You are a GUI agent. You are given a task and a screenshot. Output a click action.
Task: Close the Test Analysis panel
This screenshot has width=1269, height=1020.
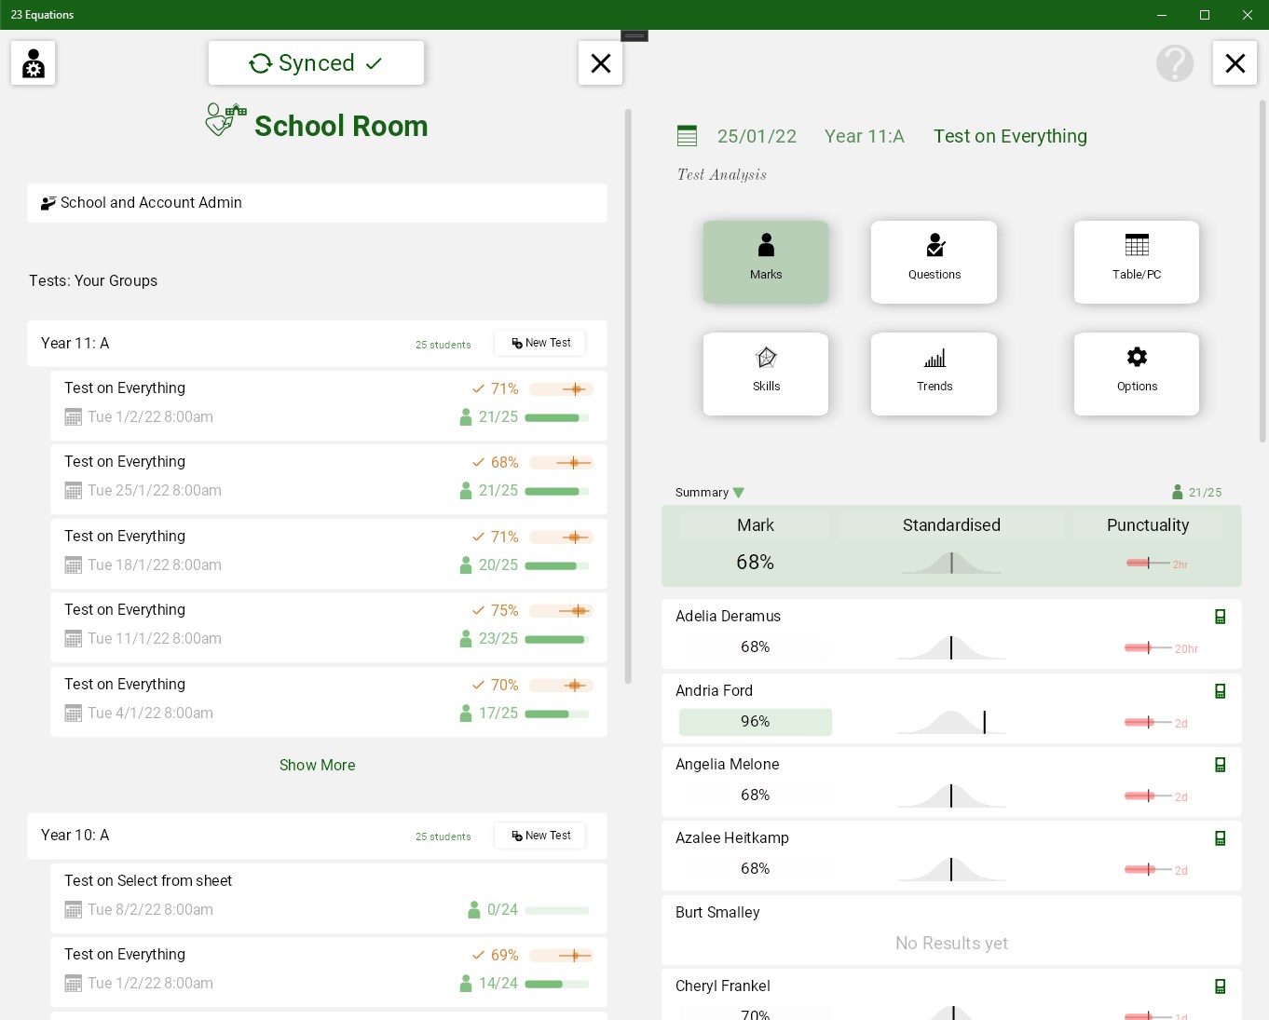pyautogui.click(x=1235, y=63)
